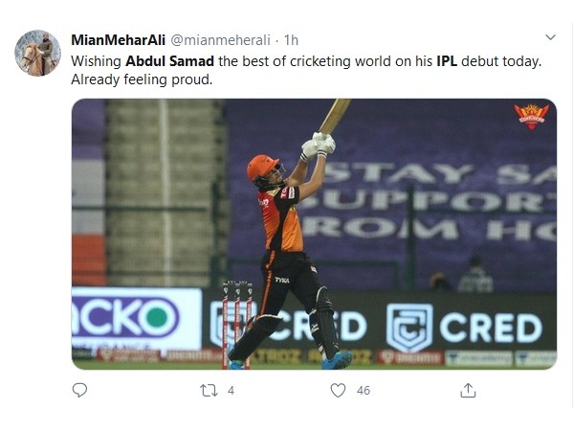Open the tweet's 1h timestamp link
Screen dimensions: 574x431
[x=290, y=39]
